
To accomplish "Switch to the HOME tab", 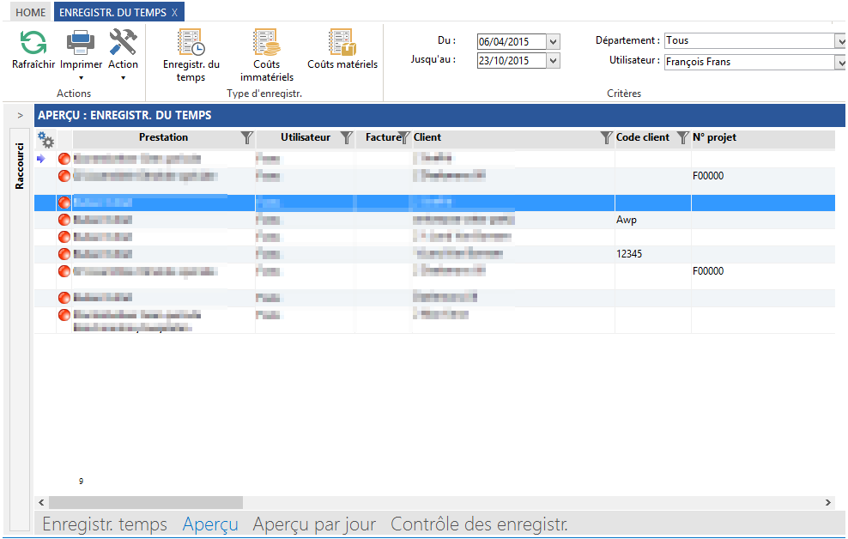I will (x=30, y=12).
